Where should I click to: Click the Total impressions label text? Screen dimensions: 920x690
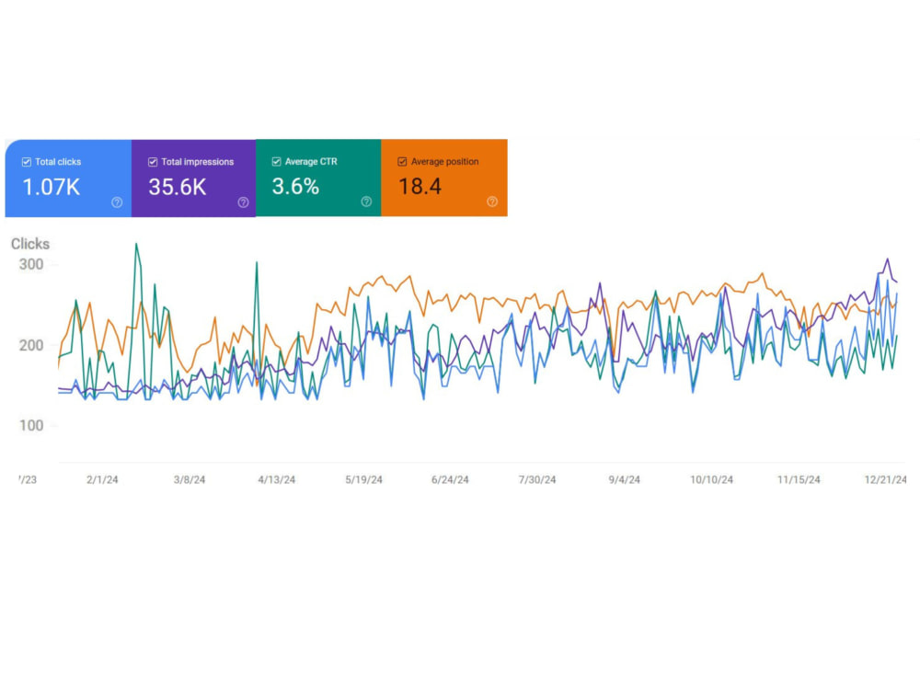198,162
